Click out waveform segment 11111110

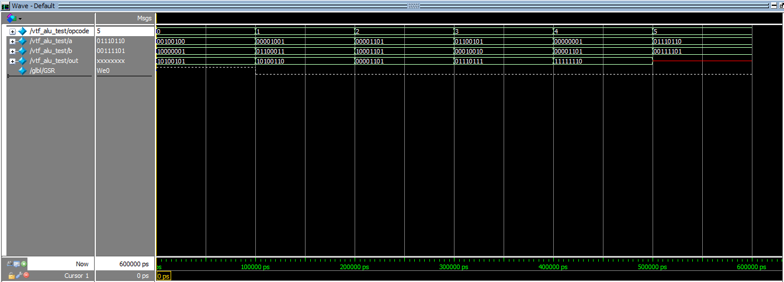(603, 61)
